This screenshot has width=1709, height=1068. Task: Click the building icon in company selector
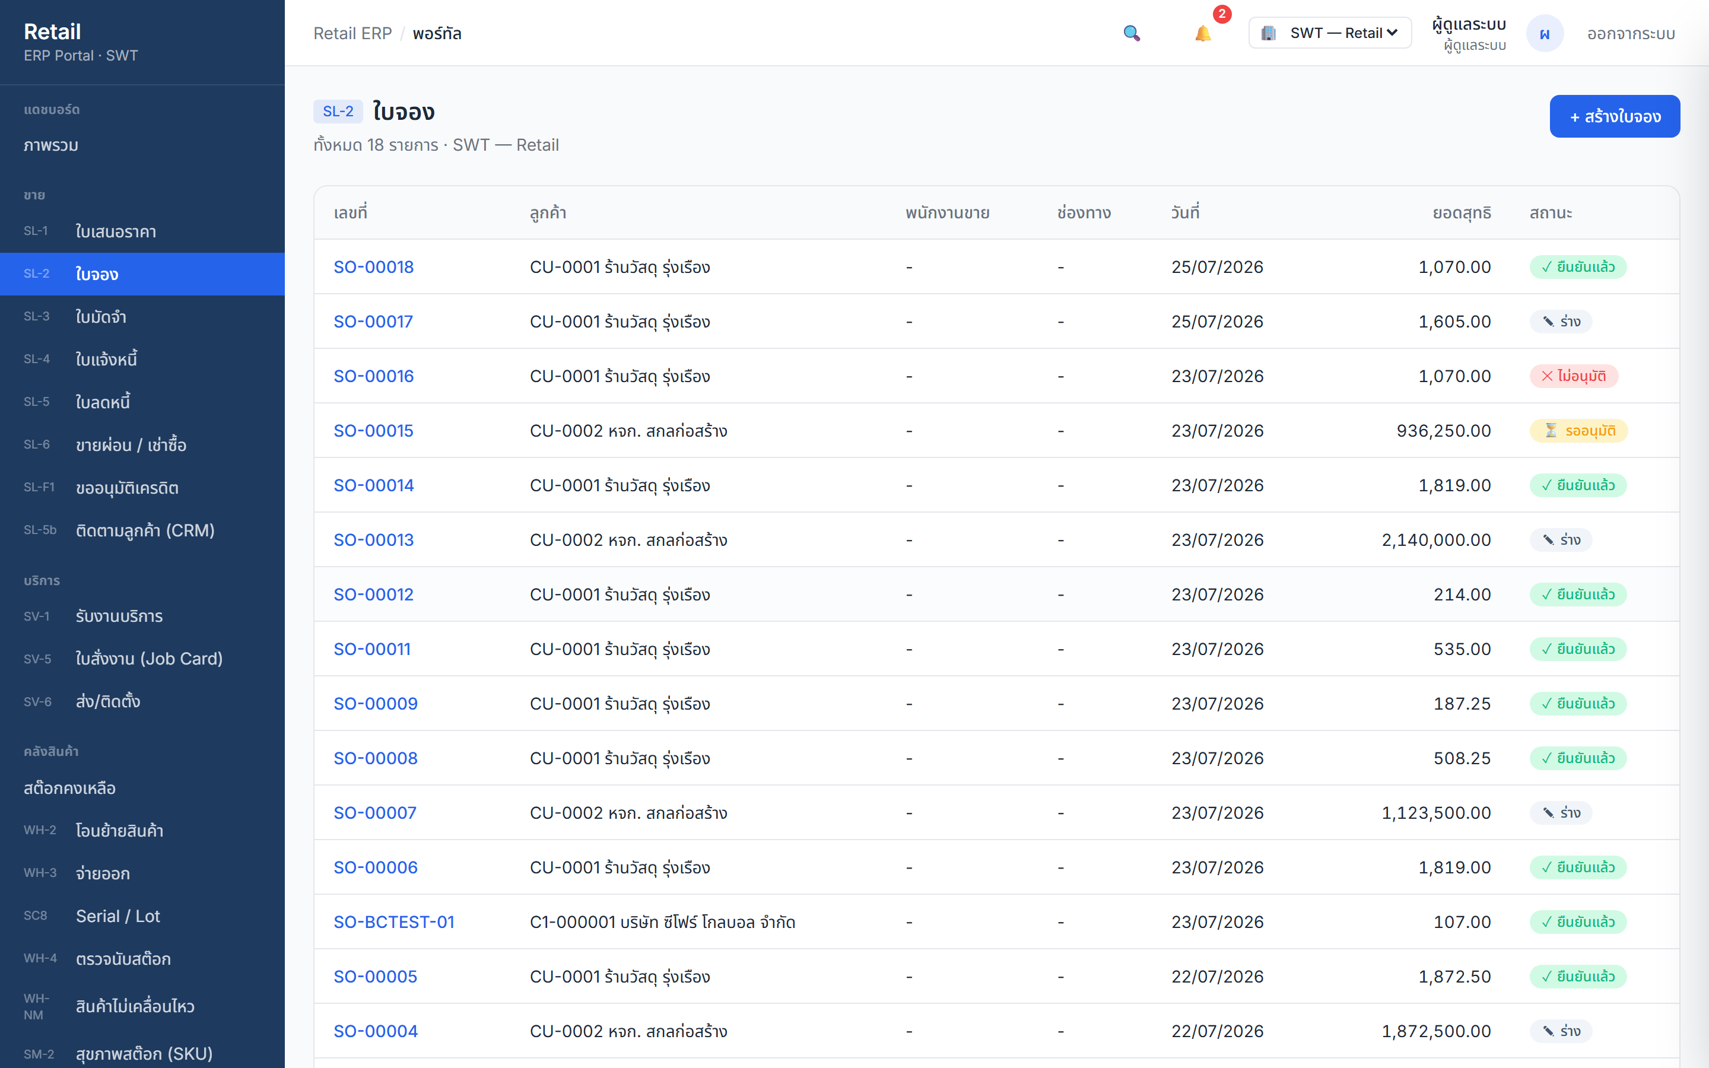[x=1268, y=33]
